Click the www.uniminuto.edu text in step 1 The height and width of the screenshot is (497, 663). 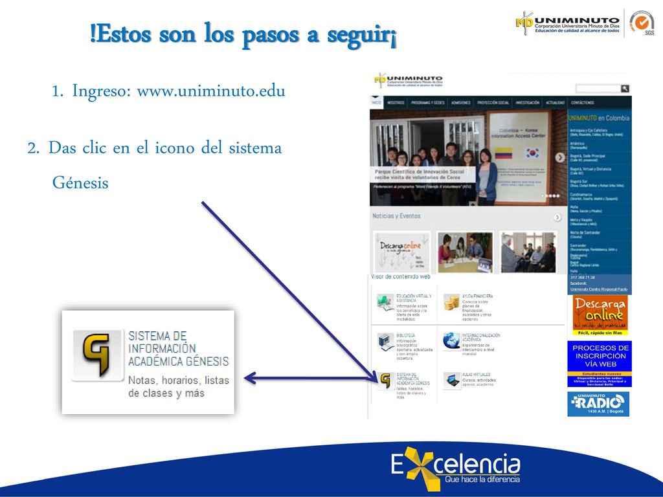pyautogui.click(x=211, y=91)
